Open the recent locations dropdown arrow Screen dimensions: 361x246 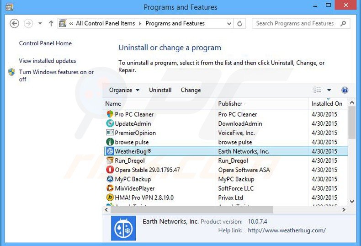click(40, 23)
